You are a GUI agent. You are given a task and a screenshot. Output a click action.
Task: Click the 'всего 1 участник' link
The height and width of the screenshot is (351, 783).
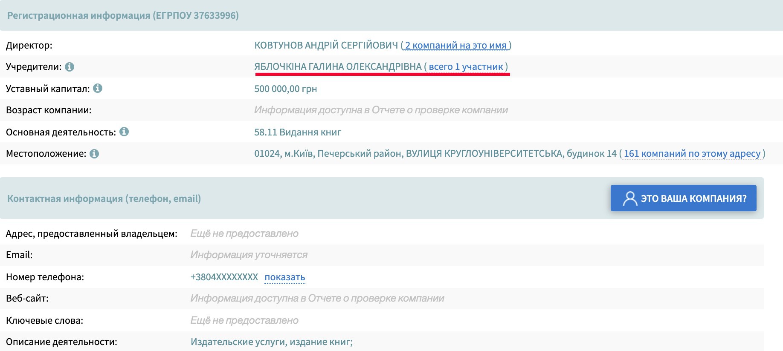(x=466, y=67)
